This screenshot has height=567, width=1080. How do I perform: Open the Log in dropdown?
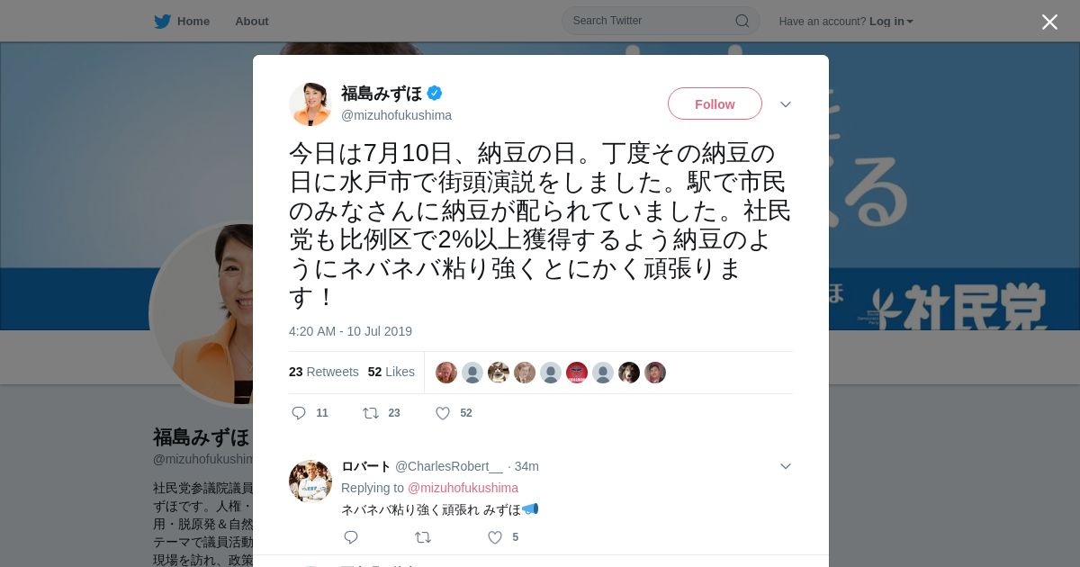pyautogui.click(x=891, y=22)
